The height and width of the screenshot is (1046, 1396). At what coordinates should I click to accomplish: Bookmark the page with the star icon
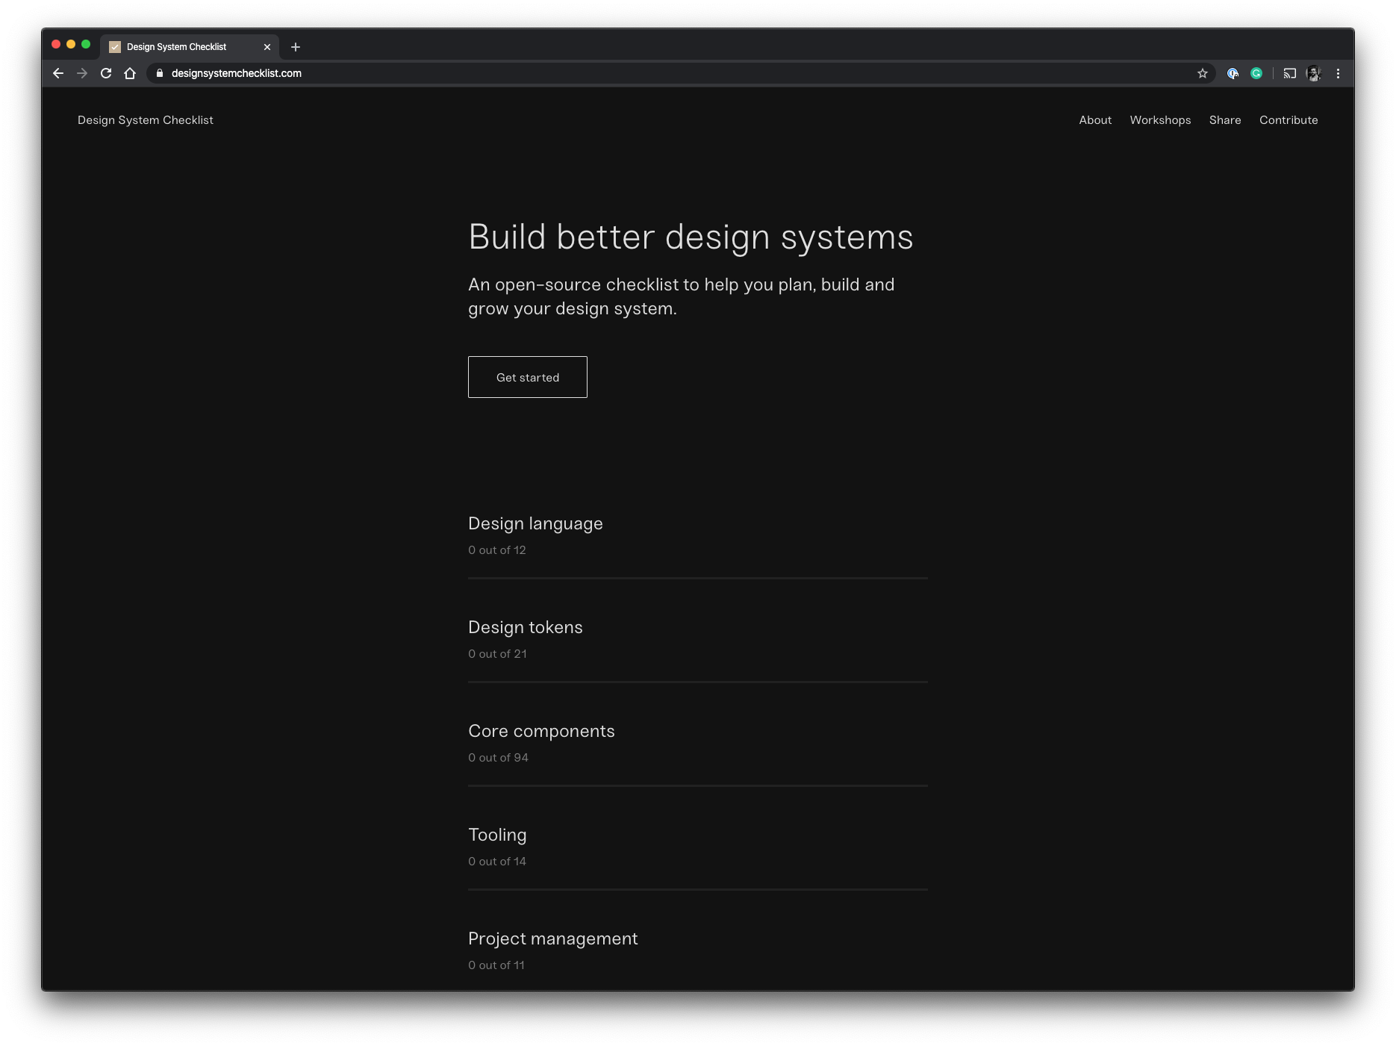1202,73
